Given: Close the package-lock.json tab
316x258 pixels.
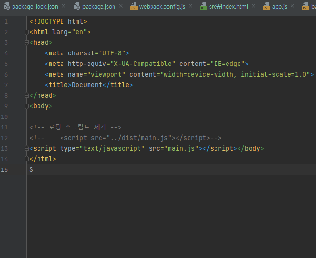Looking at the screenshot, I should [63, 6].
